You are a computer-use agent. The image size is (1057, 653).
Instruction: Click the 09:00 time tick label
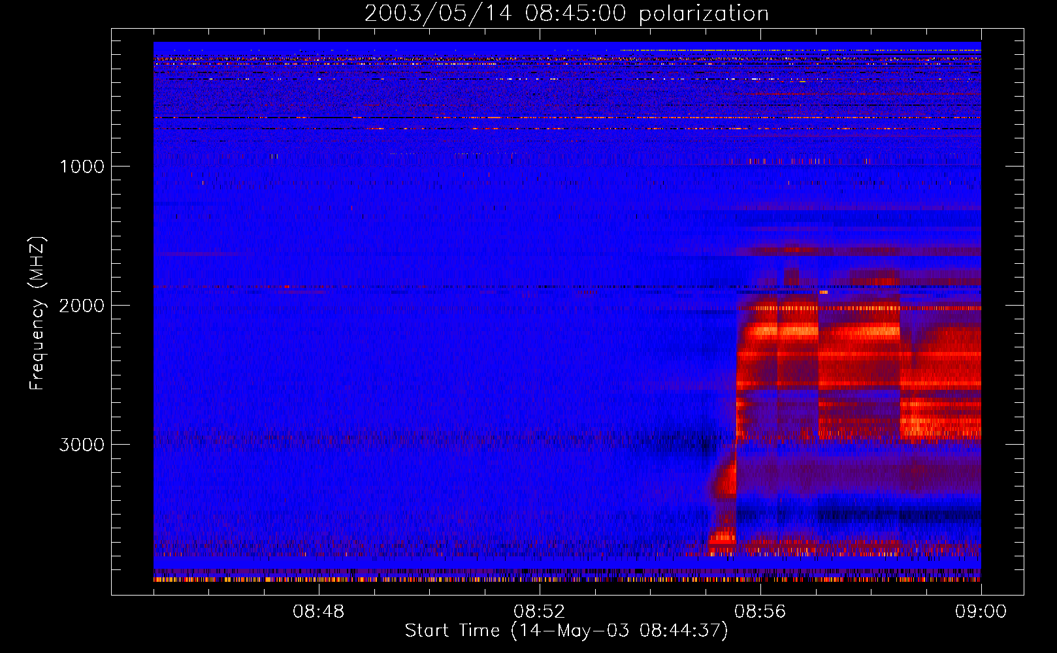coord(981,612)
